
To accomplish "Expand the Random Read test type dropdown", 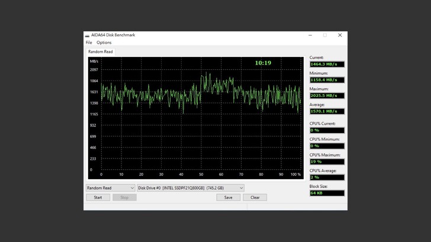I will pos(110,188).
